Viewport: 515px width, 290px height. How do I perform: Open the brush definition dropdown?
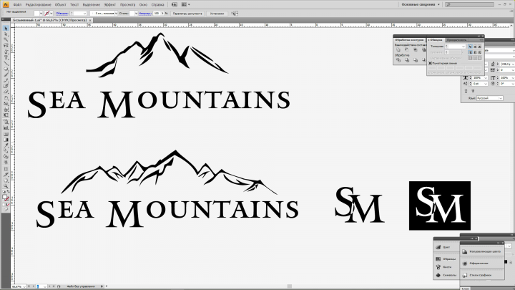[x=116, y=14]
